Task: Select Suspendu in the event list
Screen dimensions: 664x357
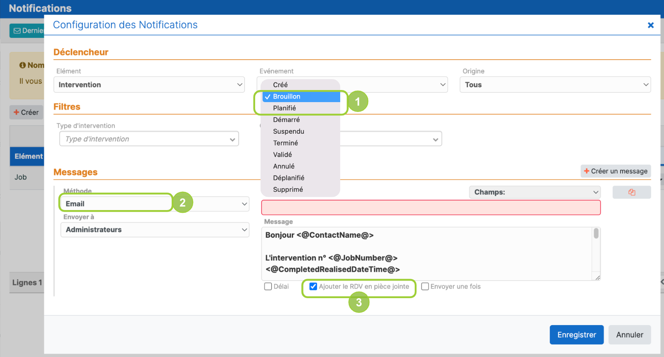Action: (x=300, y=131)
